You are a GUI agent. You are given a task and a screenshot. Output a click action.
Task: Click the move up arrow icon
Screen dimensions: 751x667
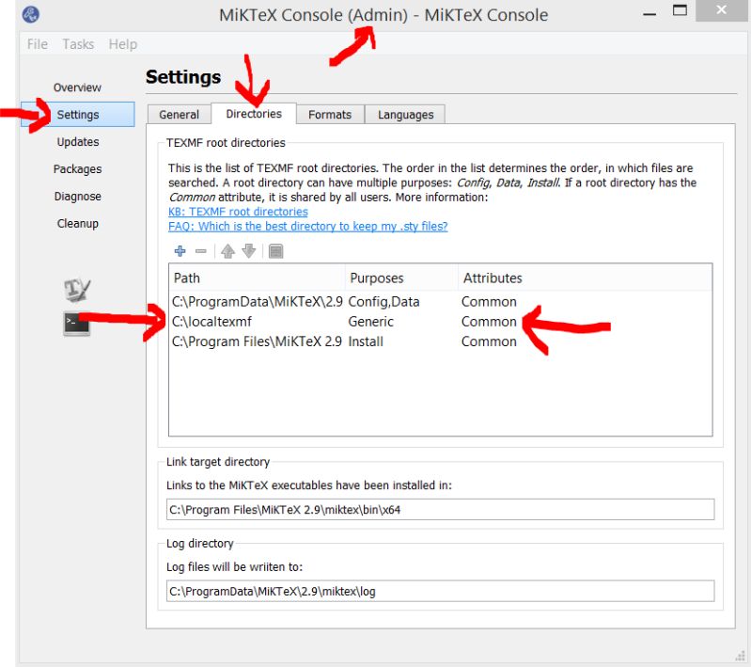pos(228,251)
